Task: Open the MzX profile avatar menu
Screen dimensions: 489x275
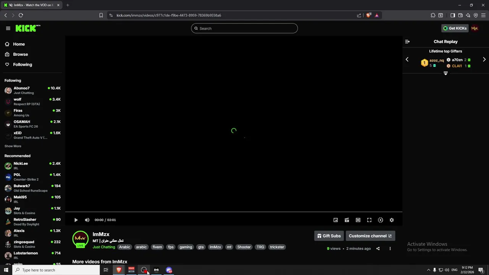Action: (x=474, y=28)
